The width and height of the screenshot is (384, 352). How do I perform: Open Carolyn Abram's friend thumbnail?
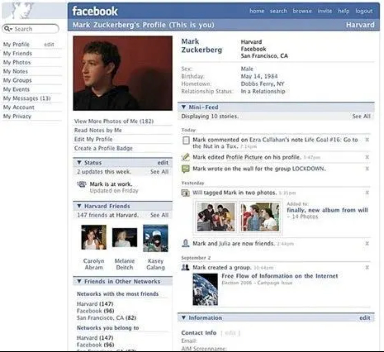[x=94, y=237]
